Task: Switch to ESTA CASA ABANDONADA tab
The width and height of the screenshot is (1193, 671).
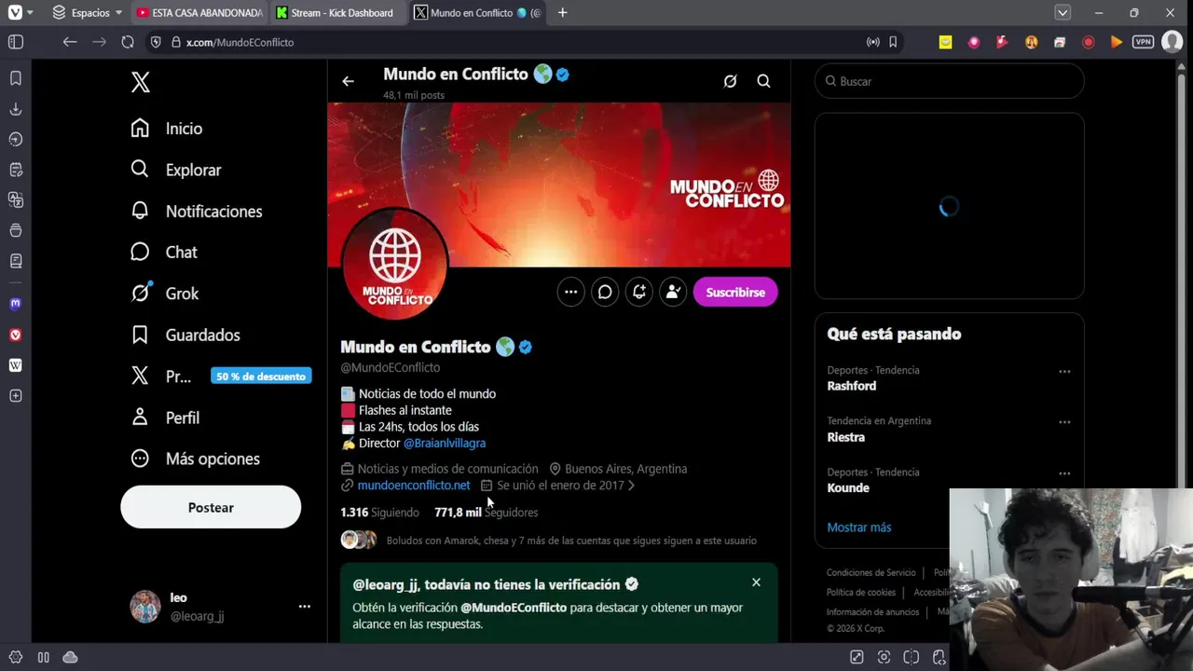Action: [x=199, y=13]
